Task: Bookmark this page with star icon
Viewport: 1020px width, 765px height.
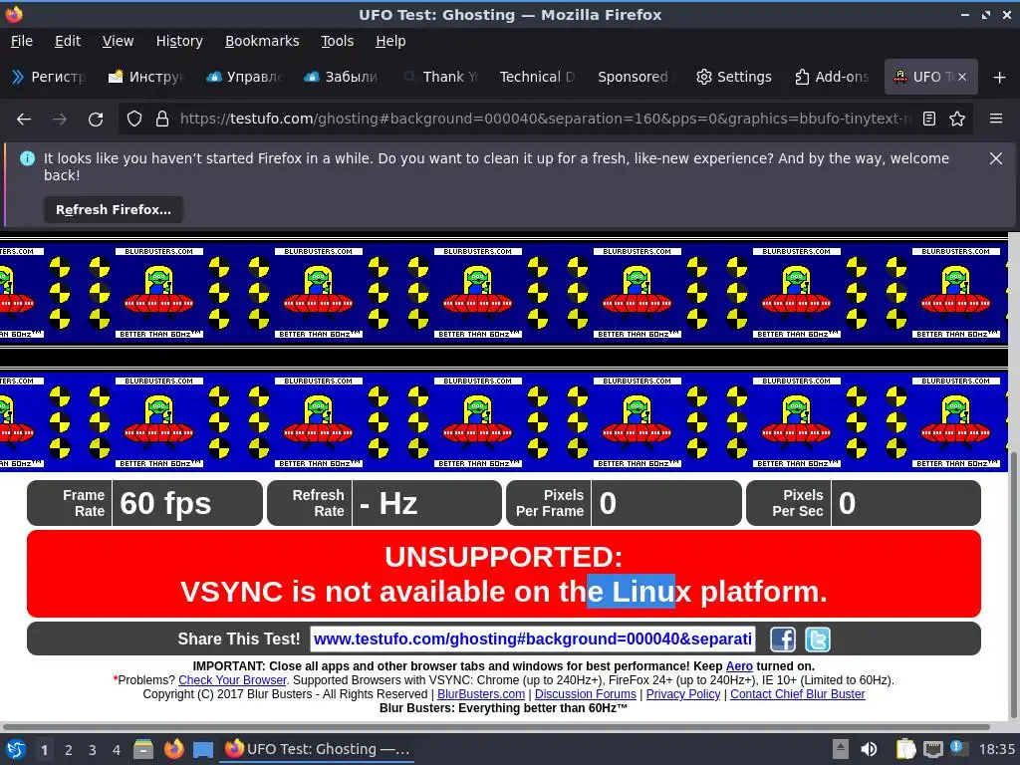Action: [x=957, y=120]
